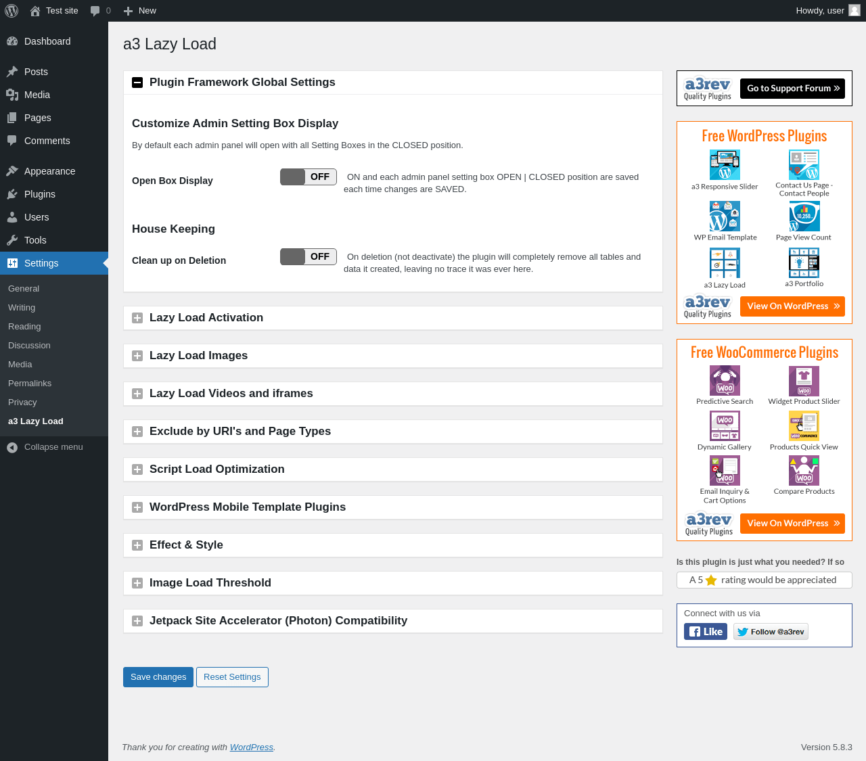Open the user avatar in top bar
This screenshot has width=866, height=761.
854,11
